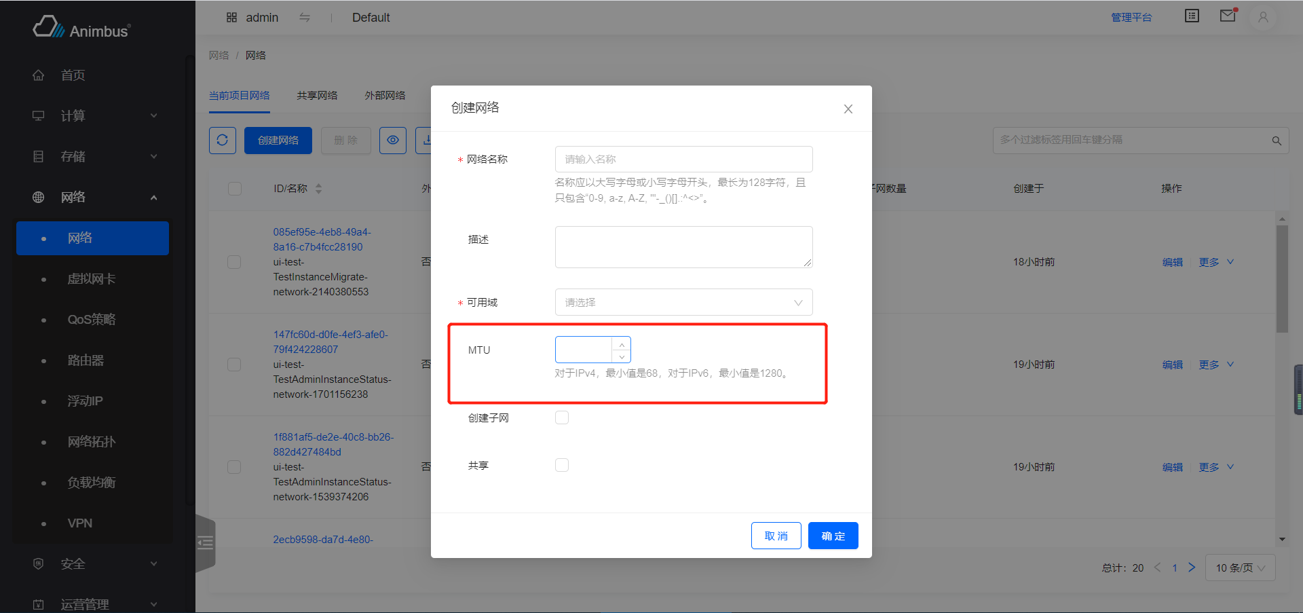
Task: Open the 可用域 dropdown selector
Action: tap(683, 301)
